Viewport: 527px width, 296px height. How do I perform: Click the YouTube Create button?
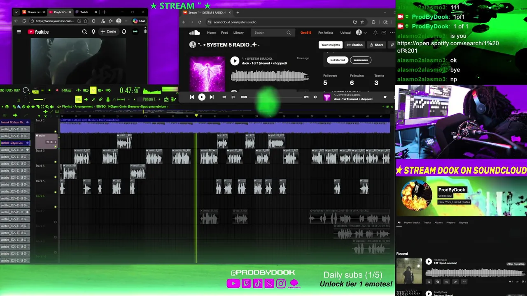pyautogui.click(x=109, y=32)
